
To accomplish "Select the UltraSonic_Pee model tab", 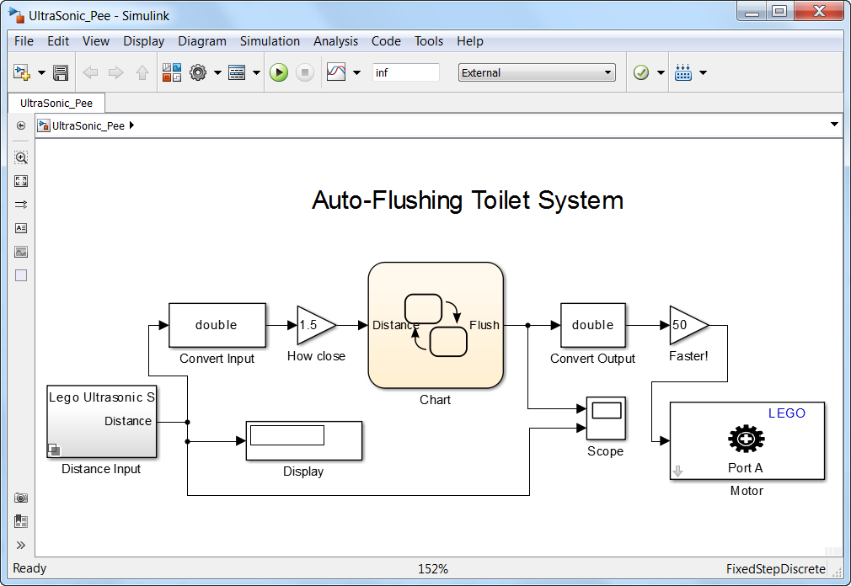I will [56, 103].
